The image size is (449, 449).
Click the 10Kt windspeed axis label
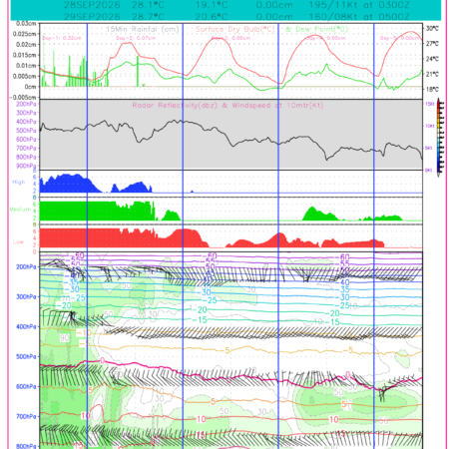[x=430, y=126]
